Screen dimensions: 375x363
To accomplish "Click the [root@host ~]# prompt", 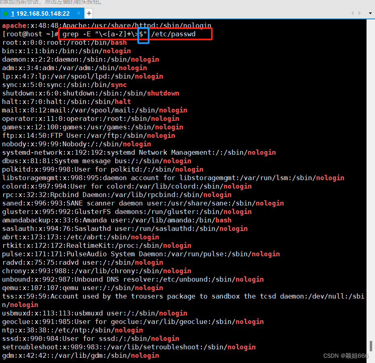I will (x=30, y=34).
